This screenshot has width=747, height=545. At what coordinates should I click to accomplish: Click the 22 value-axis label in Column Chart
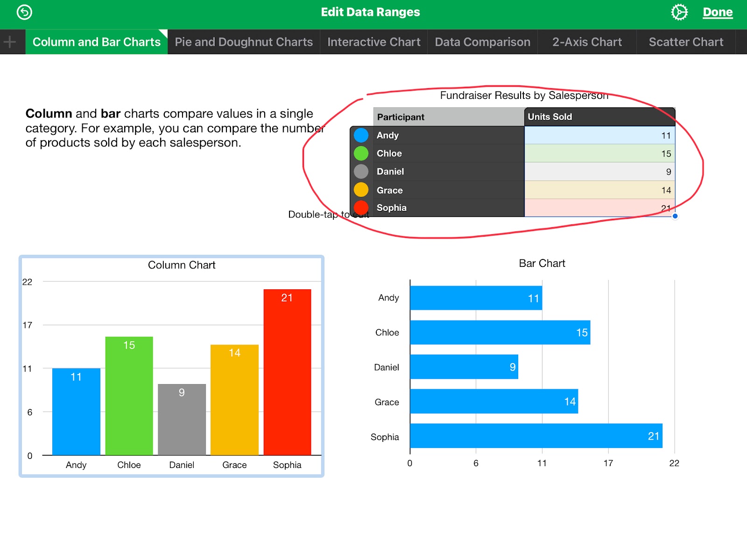point(28,282)
